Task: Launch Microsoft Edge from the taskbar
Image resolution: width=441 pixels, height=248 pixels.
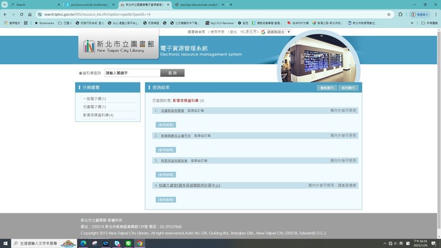Action: [83, 243]
